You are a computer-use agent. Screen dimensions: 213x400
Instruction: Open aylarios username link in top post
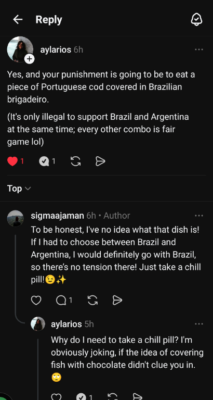(x=56, y=49)
